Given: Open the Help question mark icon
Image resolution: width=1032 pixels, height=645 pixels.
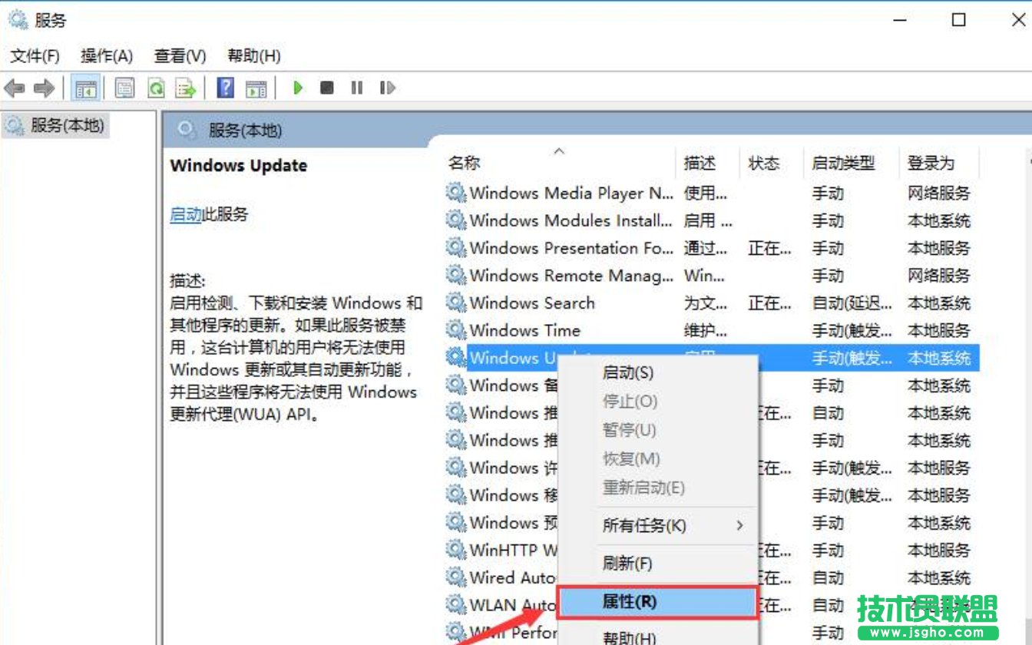Looking at the screenshot, I should [224, 88].
